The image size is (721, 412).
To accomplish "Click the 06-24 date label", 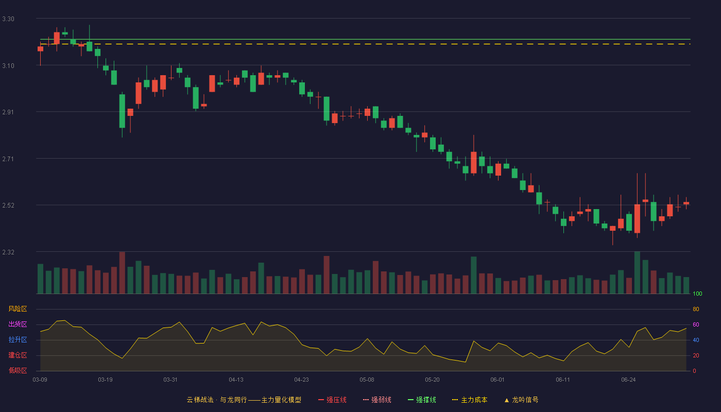I will tap(628, 380).
